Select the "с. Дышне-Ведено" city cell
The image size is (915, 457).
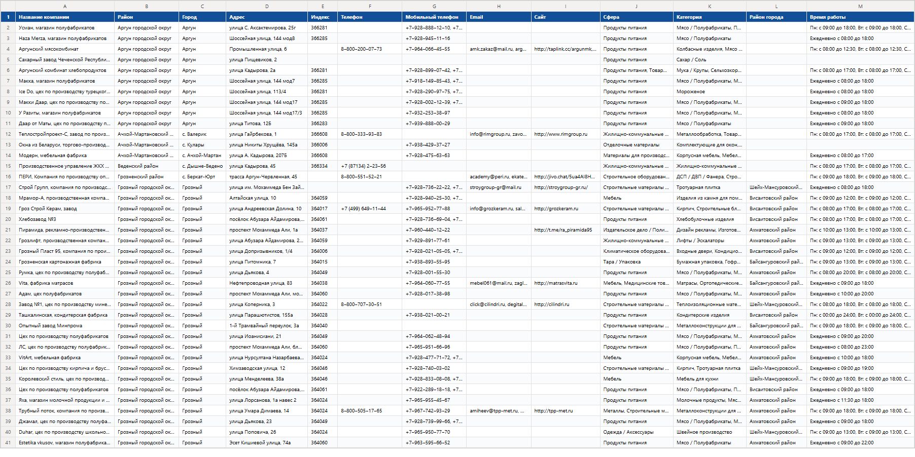coord(202,166)
